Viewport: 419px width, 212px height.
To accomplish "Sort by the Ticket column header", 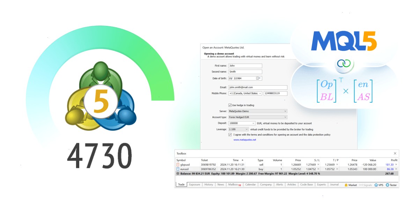I will pos(204,160).
